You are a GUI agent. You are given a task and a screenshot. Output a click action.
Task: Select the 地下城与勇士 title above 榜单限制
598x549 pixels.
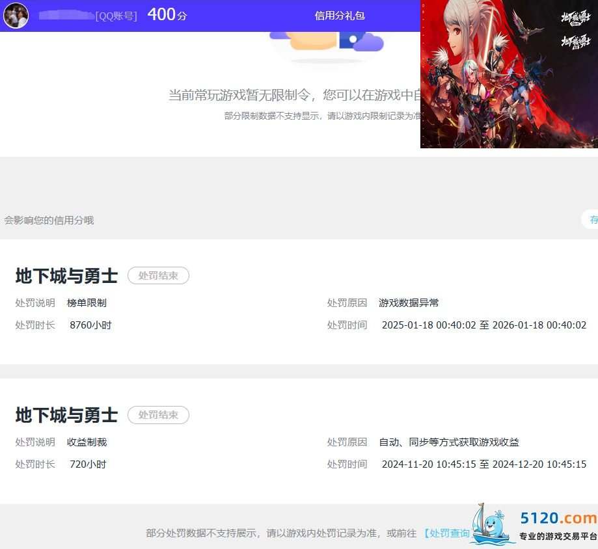pos(67,276)
